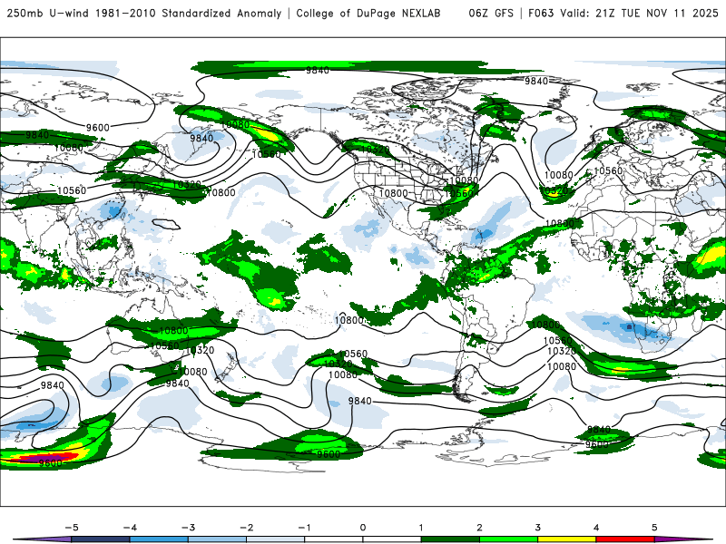The height and width of the screenshot is (544, 726).
Task: Click the 10320 contour label over western Canada
Action: (375, 150)
